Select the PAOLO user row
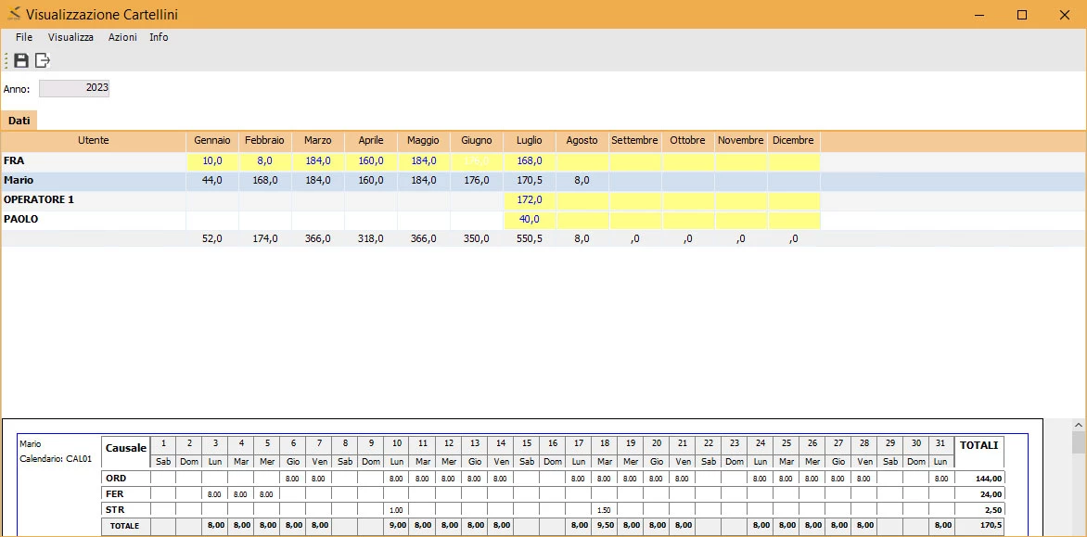Image resolution: width=1087 pixels, height=537 pixels. point(543,219)
